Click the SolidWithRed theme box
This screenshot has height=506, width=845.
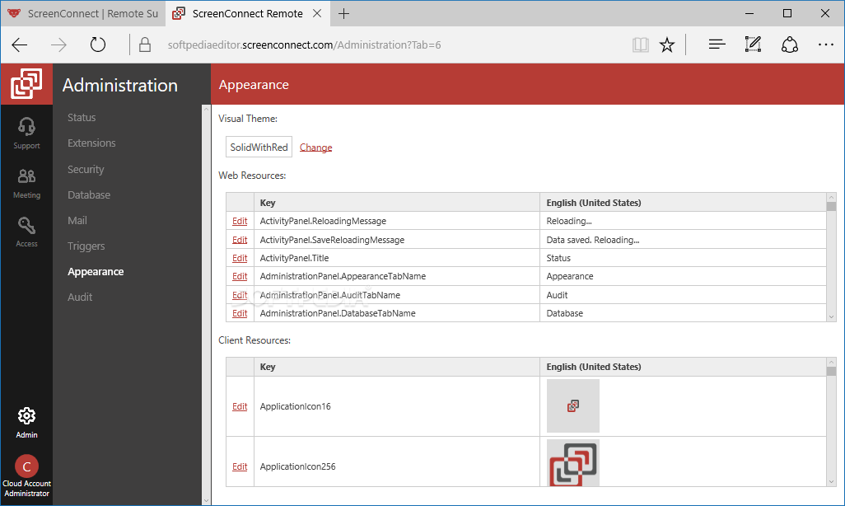pos(259,147)
